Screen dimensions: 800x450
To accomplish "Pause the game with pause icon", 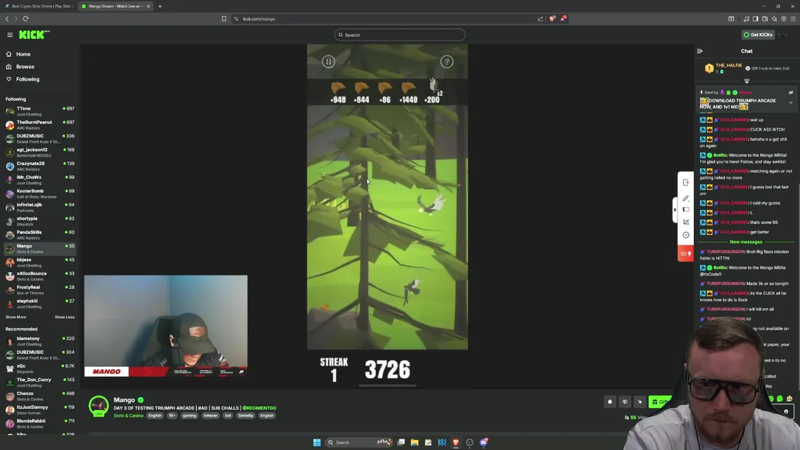I will [328, 62].
